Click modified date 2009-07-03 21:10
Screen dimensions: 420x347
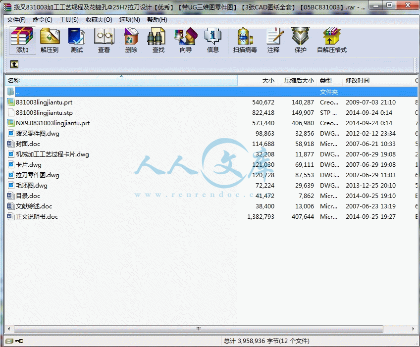370,102
